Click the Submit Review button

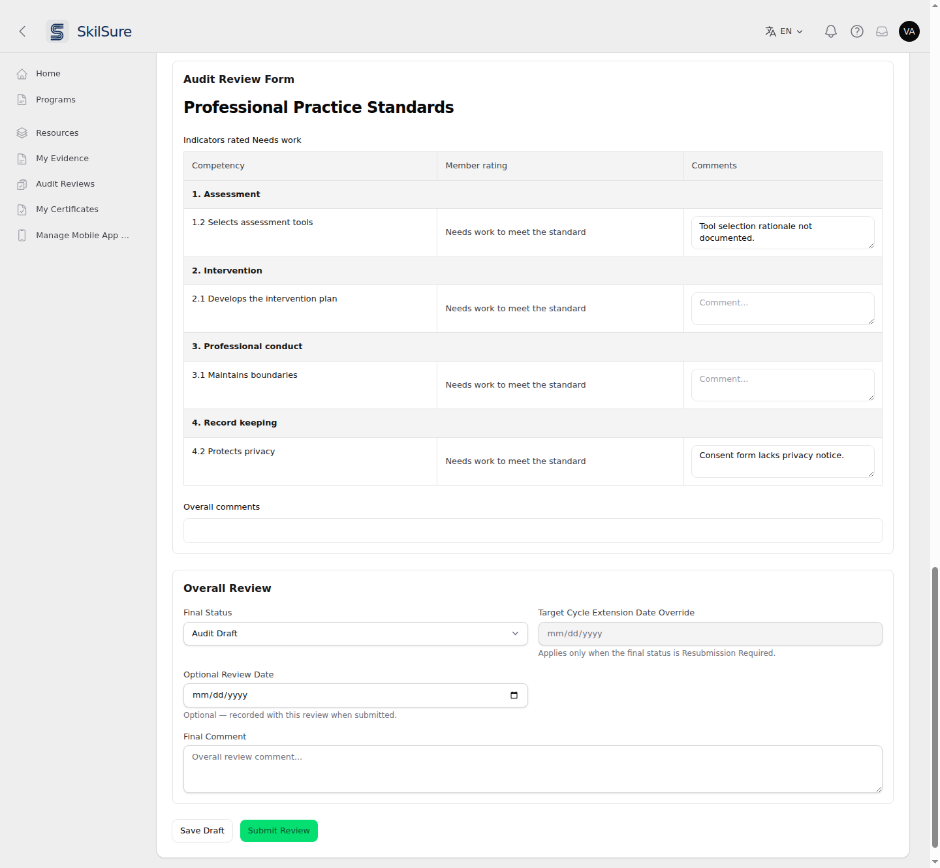tap(279, 831)
